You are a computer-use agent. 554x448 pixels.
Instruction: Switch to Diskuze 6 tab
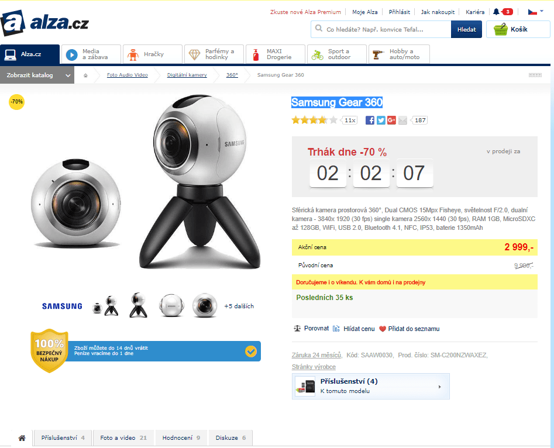230,437
